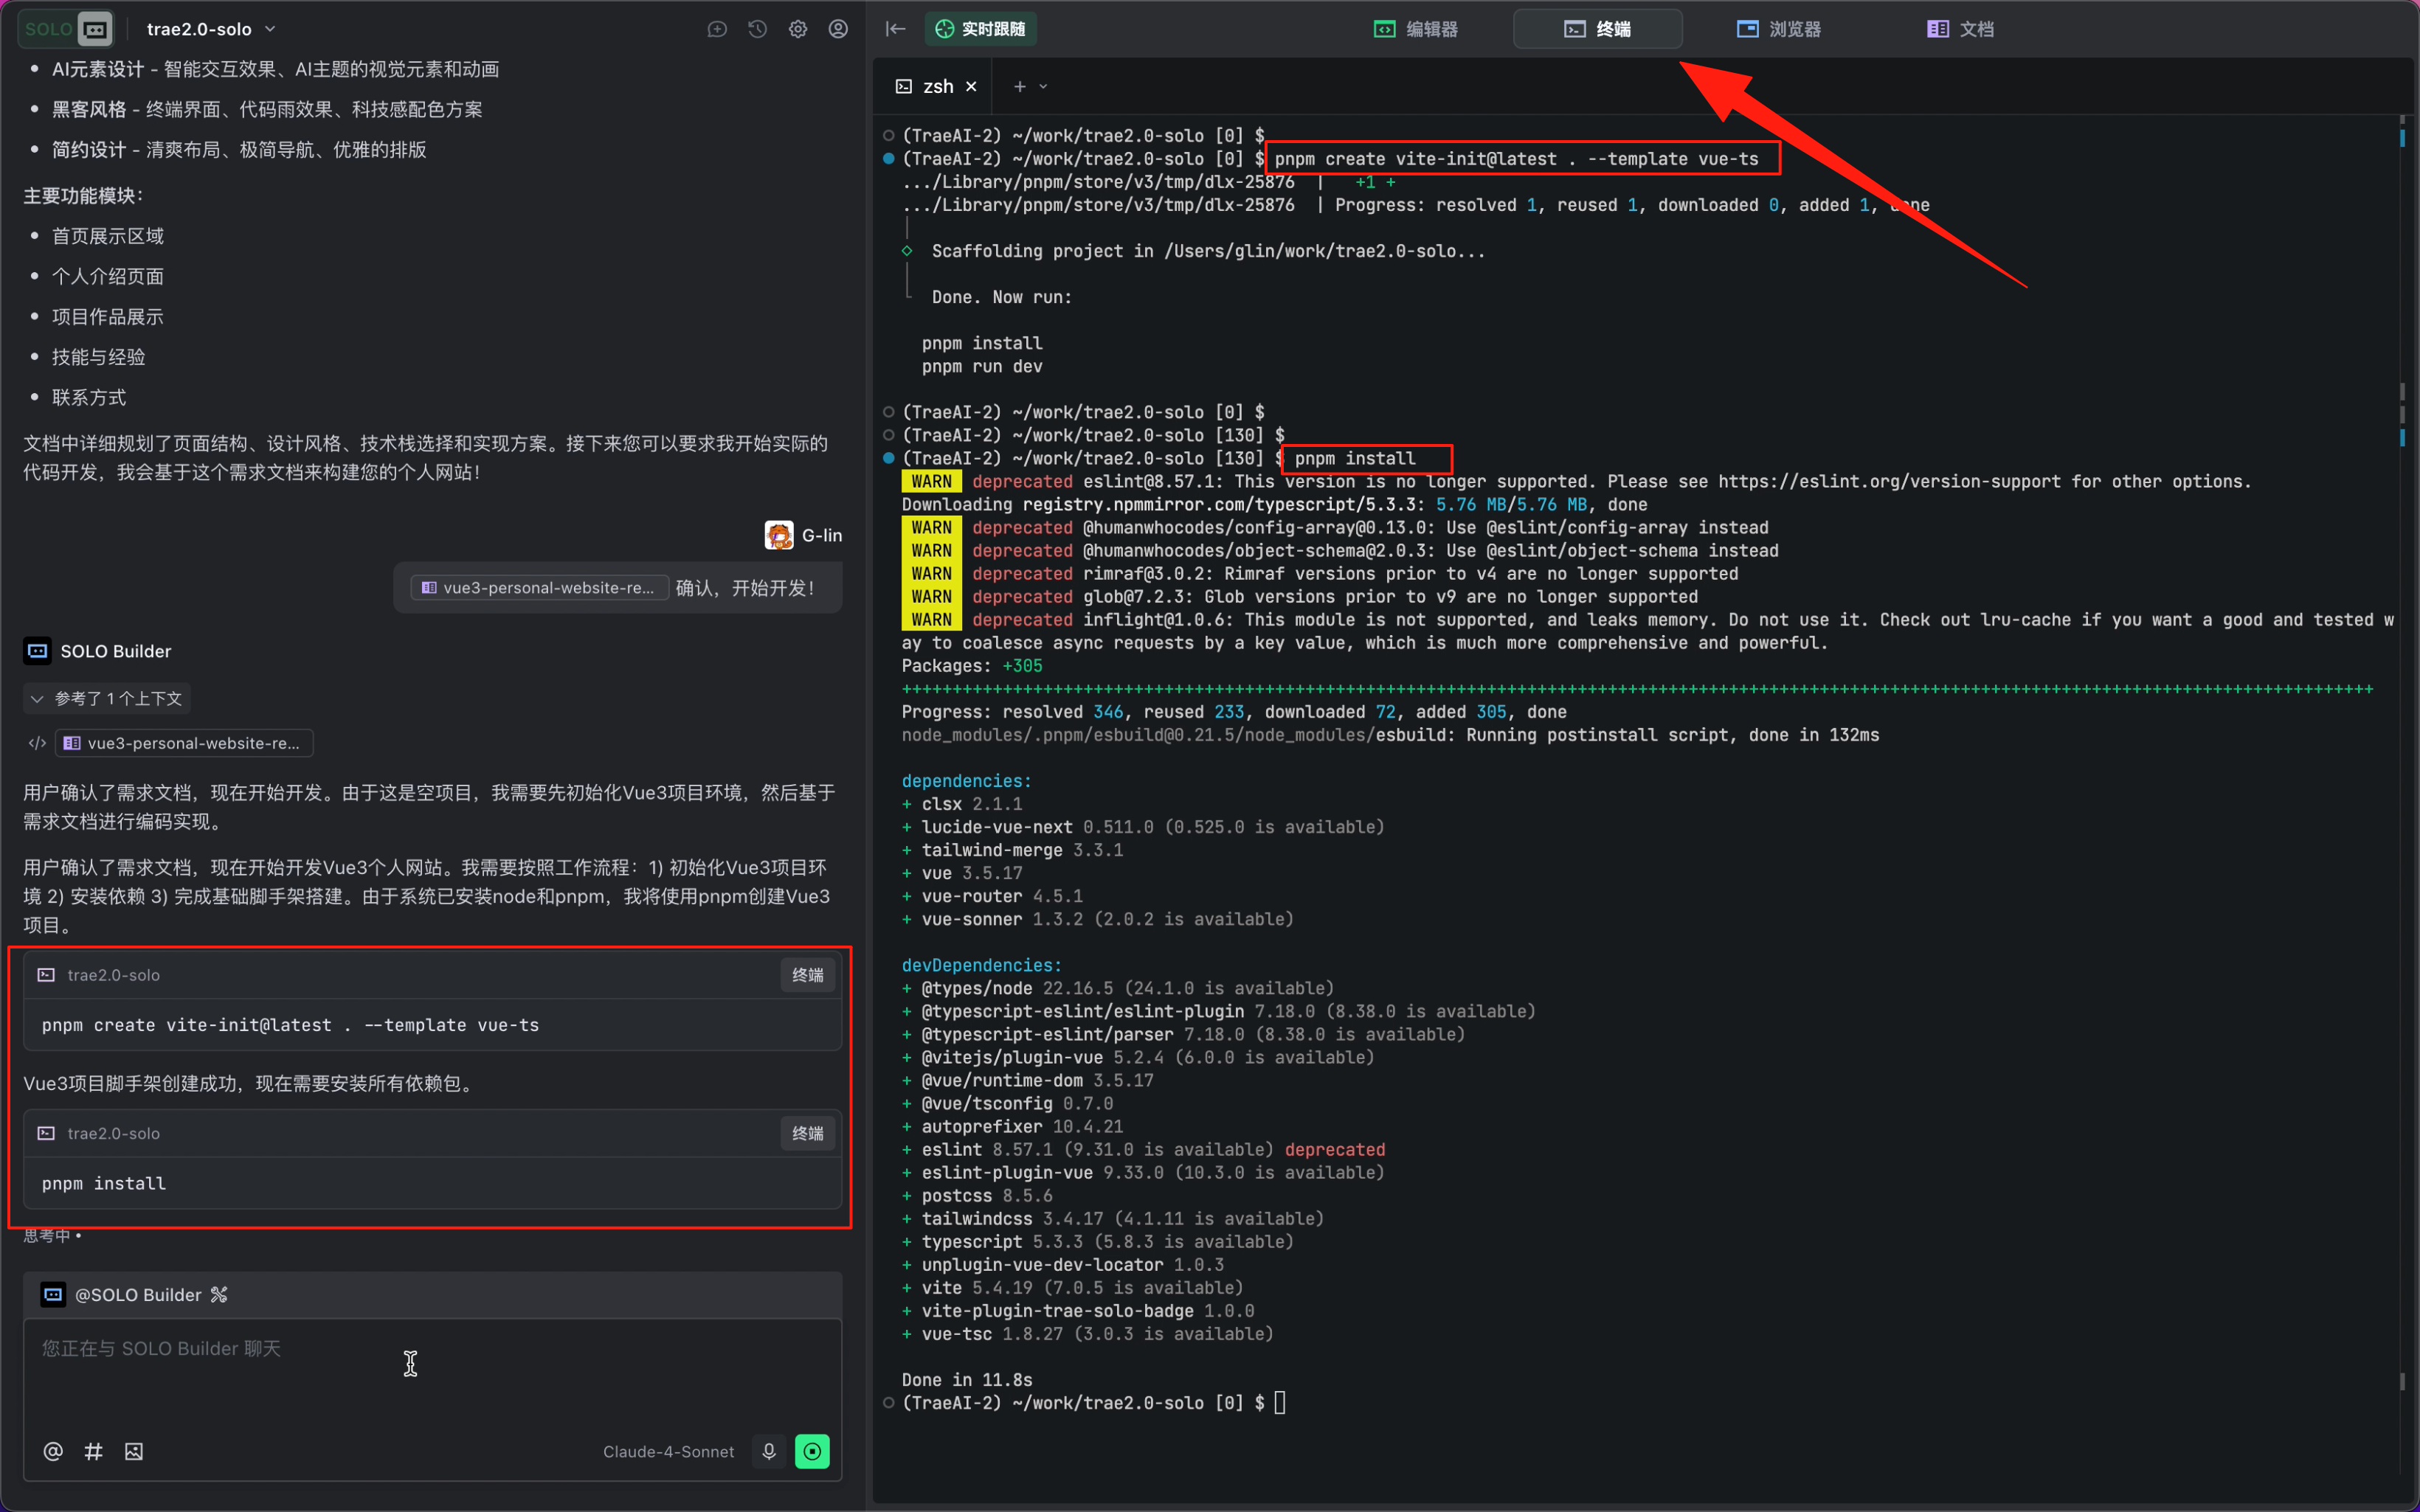Open chat history clock icon

coord(758,29)
